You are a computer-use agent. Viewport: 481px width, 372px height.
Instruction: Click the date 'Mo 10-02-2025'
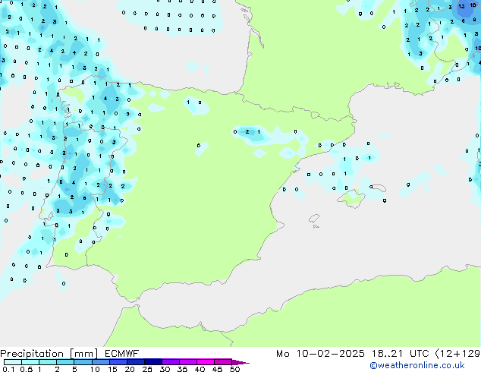coord(320,354)
